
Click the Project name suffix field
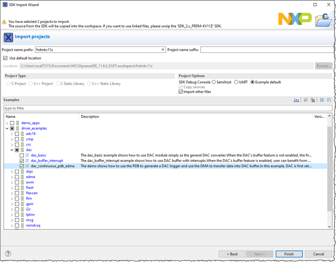(x=267, y=50)
